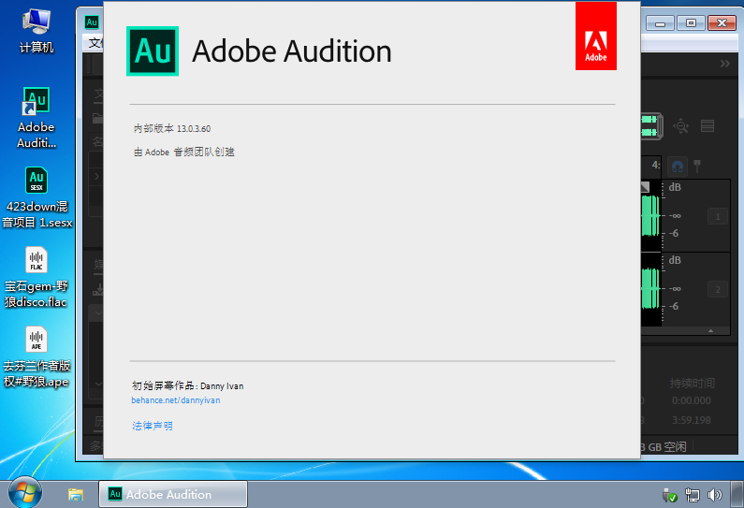This screenshot has height=508, width=744.
Task: Select the Adobe Audition desktop shortcut
Action: 36,118
